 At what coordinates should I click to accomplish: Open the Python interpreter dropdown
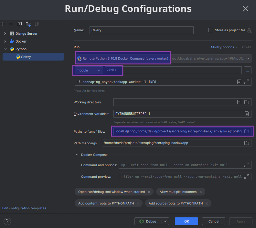click(x=248, y=59)
